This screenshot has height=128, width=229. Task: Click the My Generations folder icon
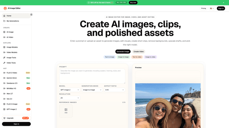click(4, 21)
